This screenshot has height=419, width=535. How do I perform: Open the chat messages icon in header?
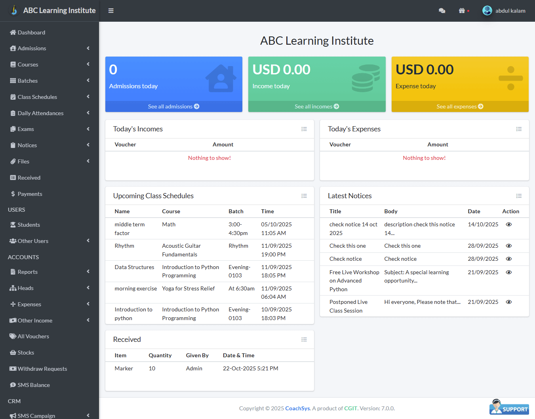[x=442, y=11]
